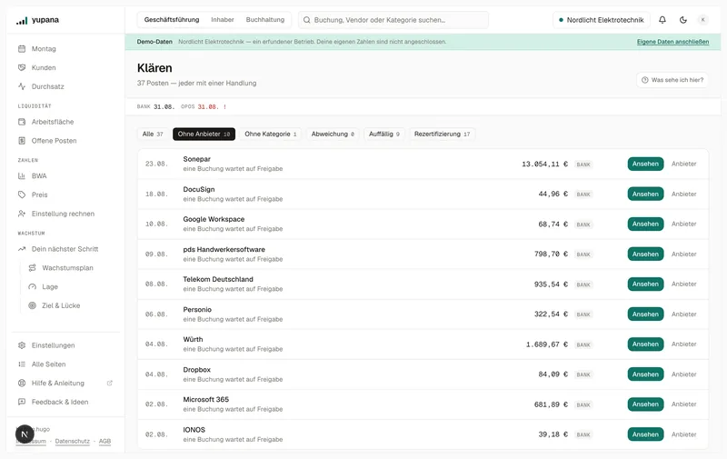This screenshot has height=459, width=727.
Task: Click Ansehen for Personio
Action: [645, 314]
